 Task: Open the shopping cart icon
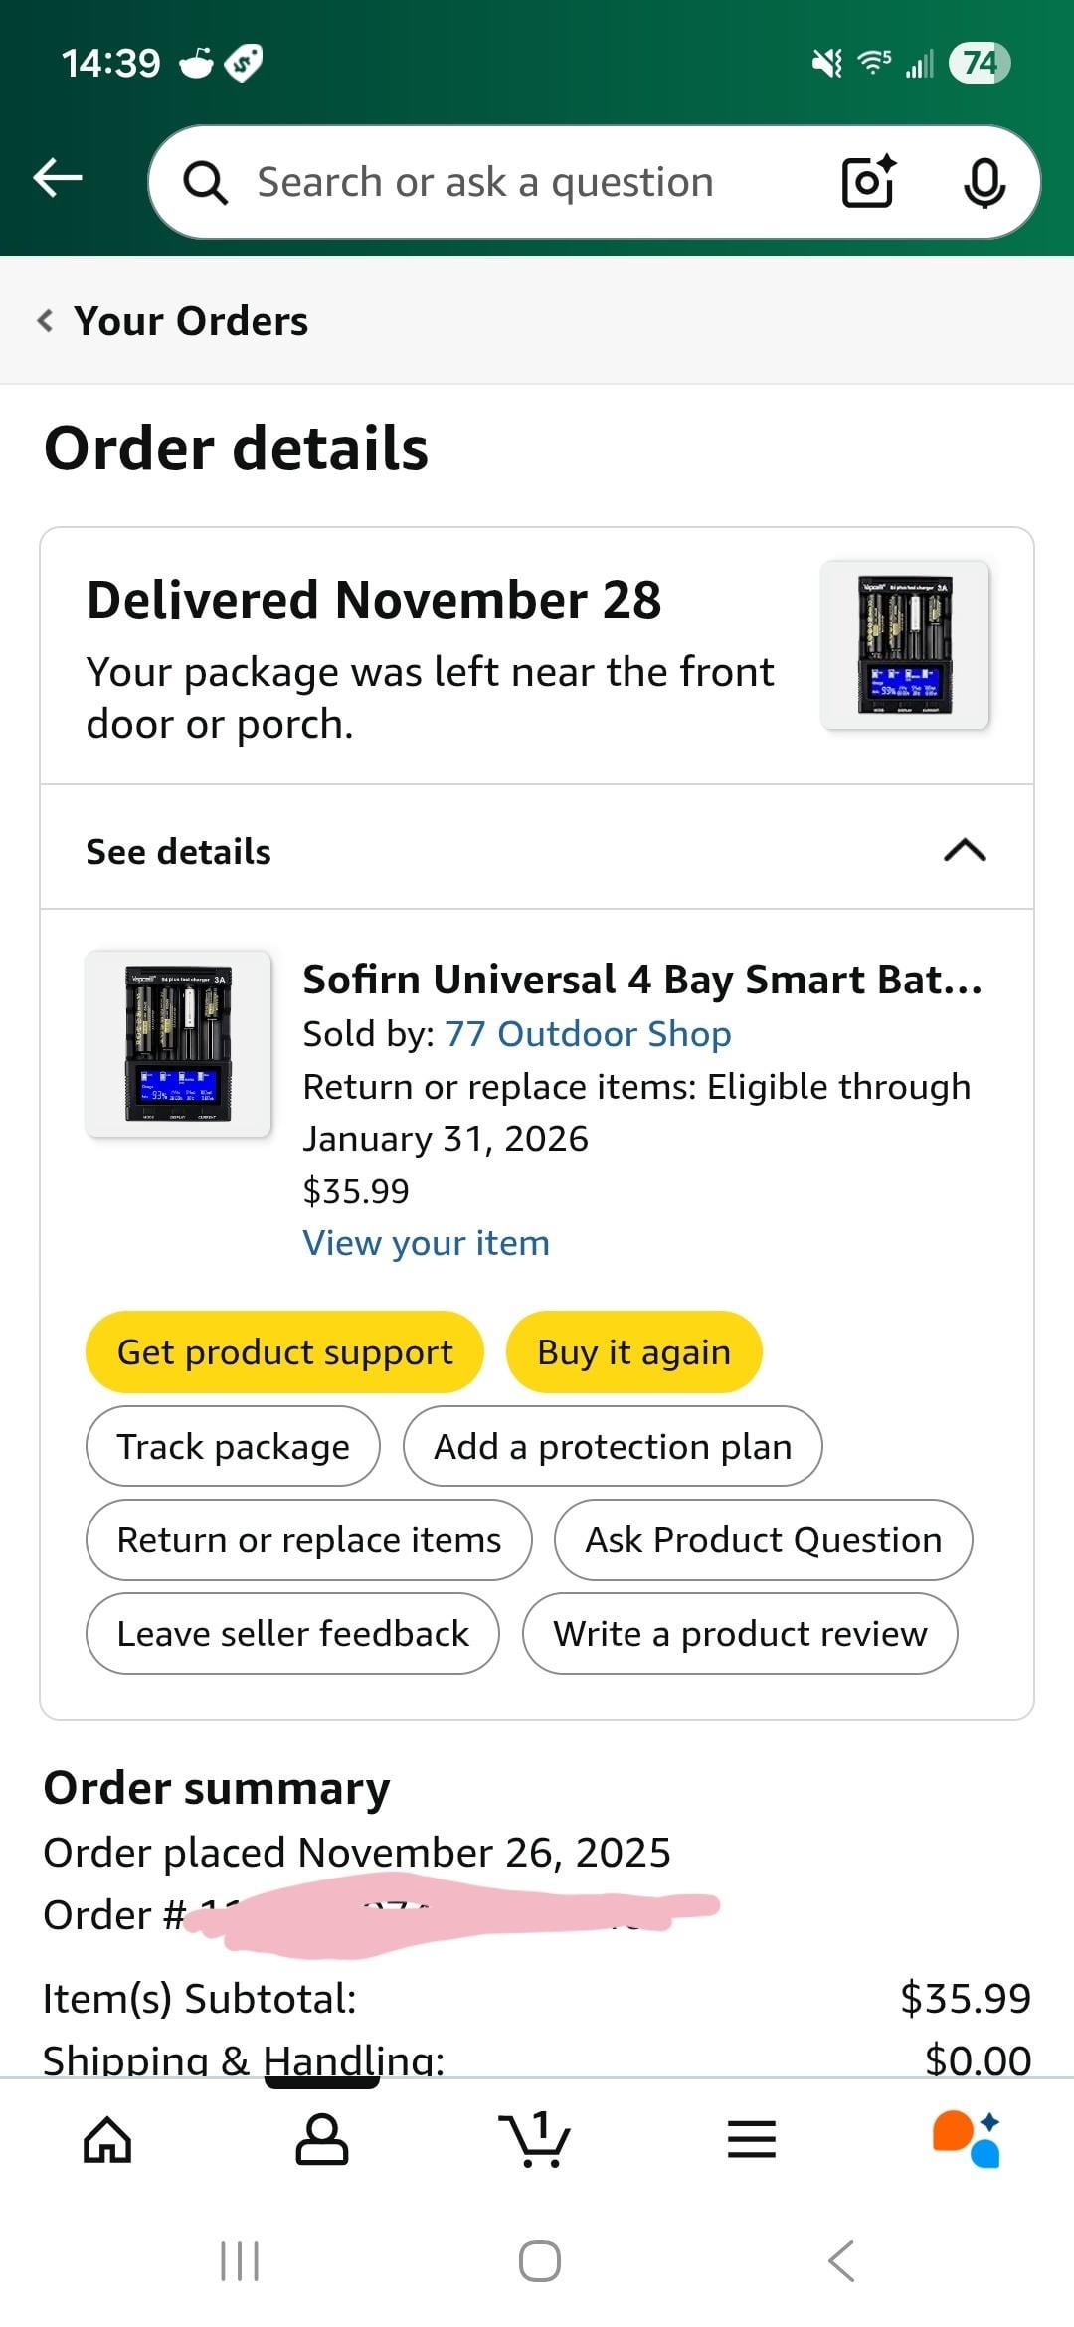pyautogui.click(x=535, y=2139)
